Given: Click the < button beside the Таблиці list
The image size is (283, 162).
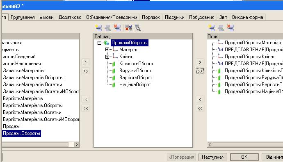Looking at the screenshot, I should pyautogui.click(x=86, y=99).
